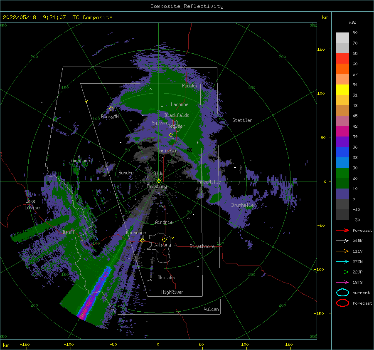The image size is (374, 350).
Task: Click the RockyMH label
Action: pyautogui.click(x=110, y=117)
